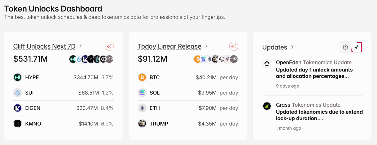Screen dimensions: 377x145
Task: Click the sparkle icon in Cliff Unlocks card
Action: click(x=109, y=47)
